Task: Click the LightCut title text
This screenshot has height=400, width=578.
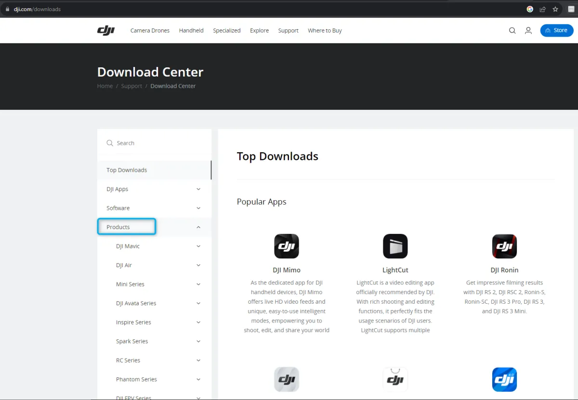Action: point(395,270)
